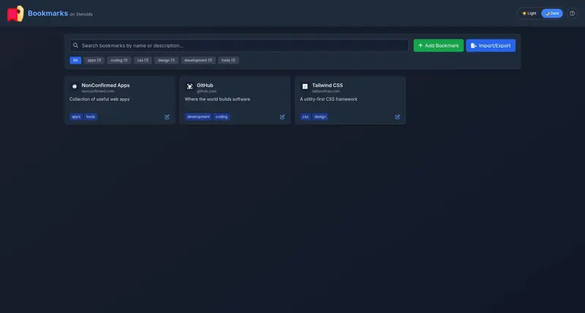Click the NonConfirmed Apps favicon
The width and height of the screenshot is (585, 313).
[x=75, y=86]
